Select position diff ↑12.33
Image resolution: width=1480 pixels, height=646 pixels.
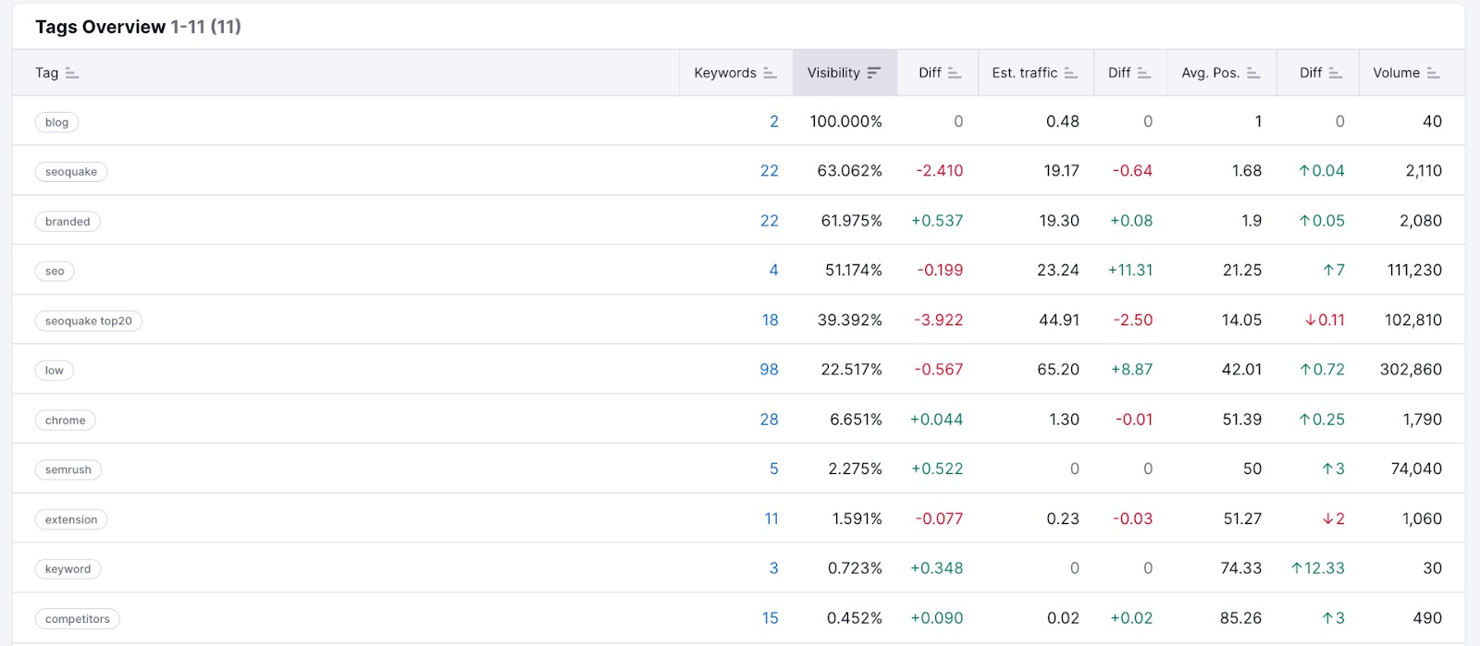(x=1318, y=568)
